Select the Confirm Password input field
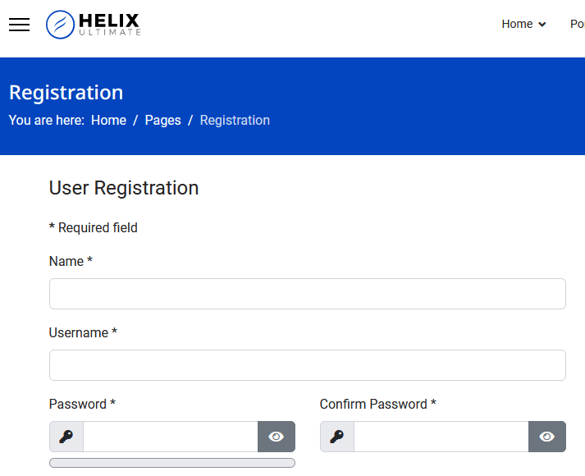 point(441,437)
